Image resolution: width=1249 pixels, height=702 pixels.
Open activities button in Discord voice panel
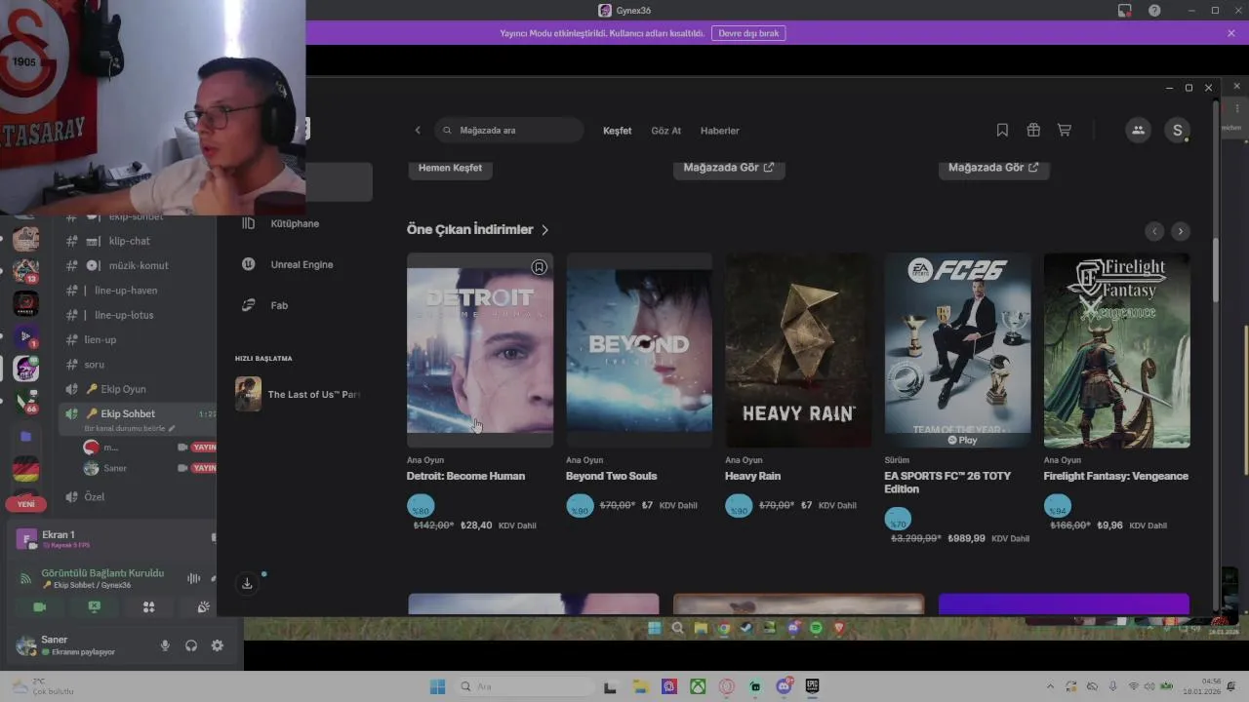[148, 606]
